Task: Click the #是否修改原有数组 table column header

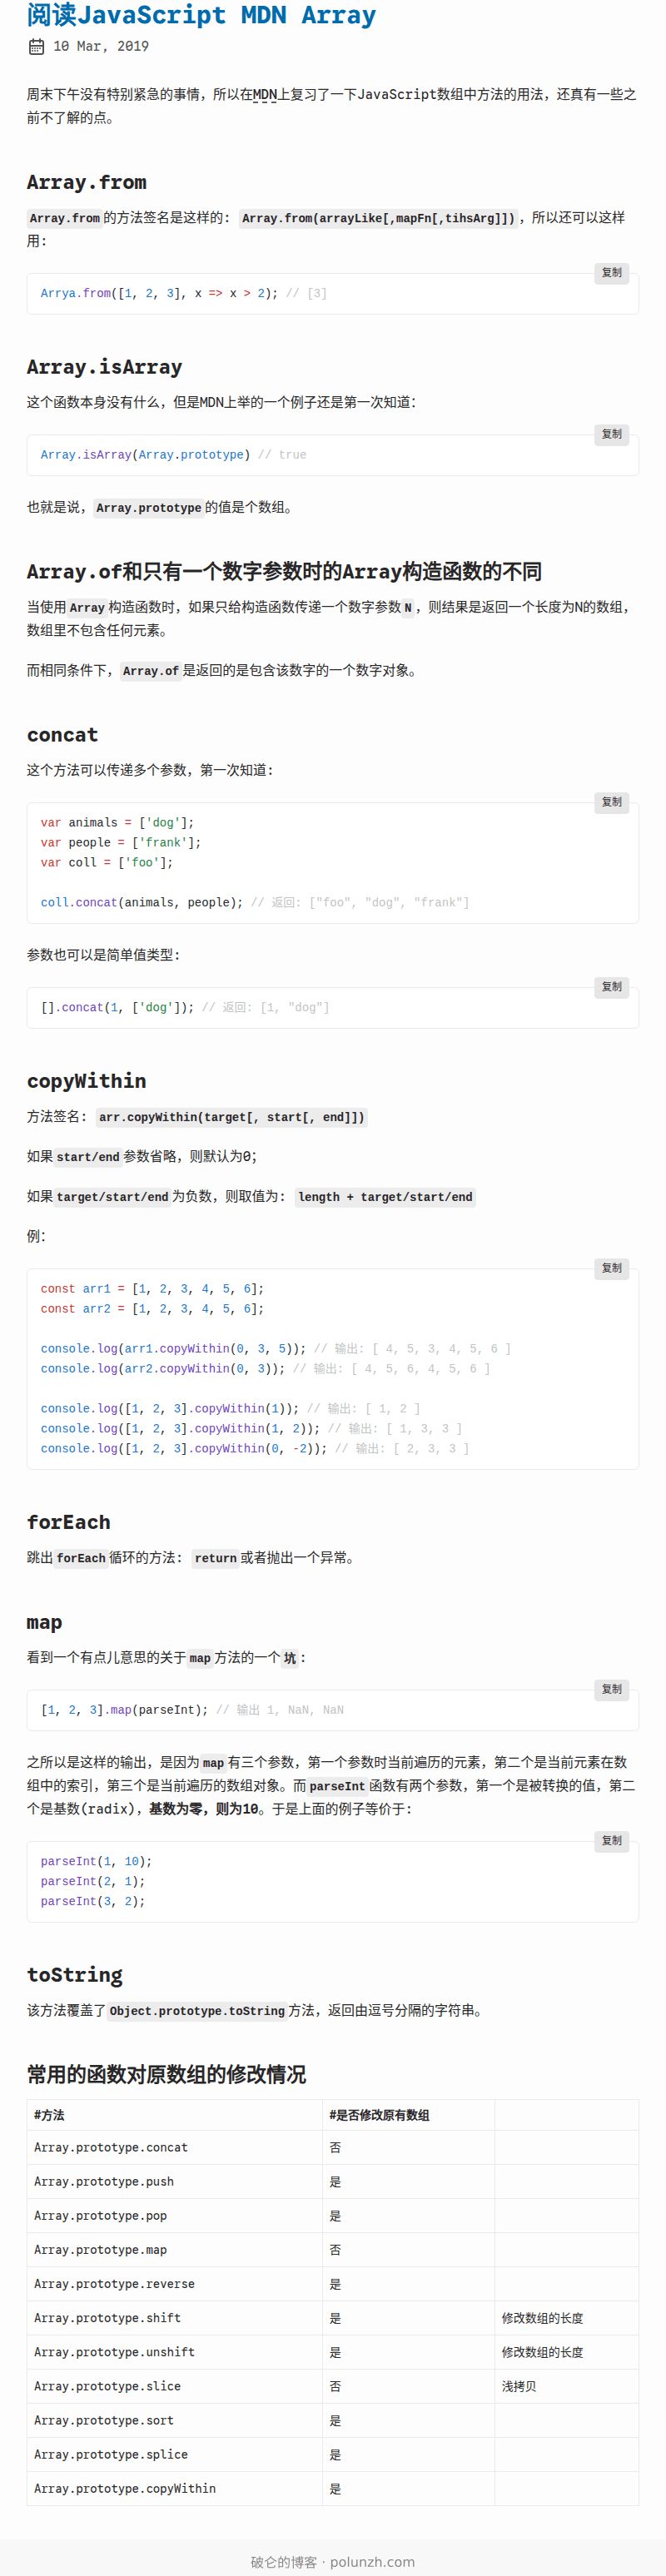Action: coord(379,2115)
